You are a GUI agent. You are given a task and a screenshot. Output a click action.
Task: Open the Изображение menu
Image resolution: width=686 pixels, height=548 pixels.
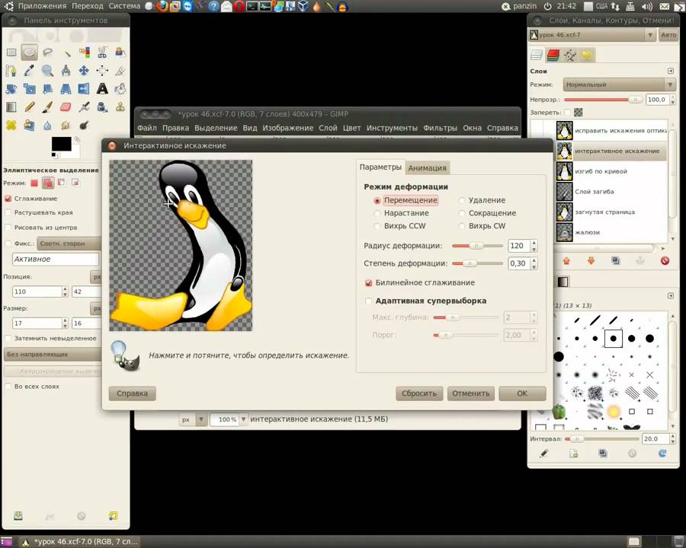[x=288, y=128]
